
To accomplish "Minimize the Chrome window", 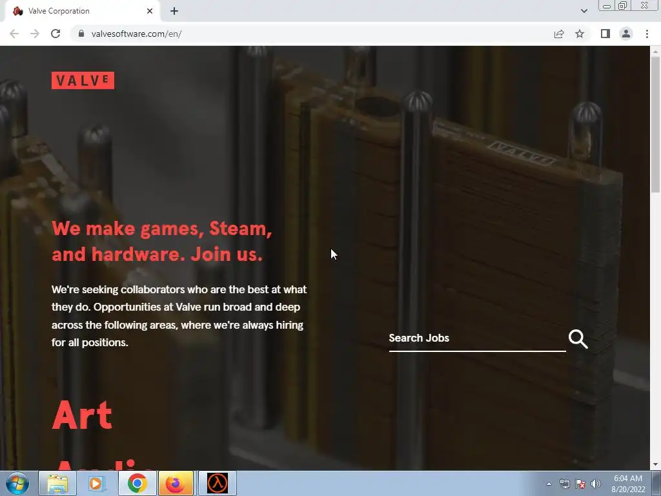I will (607, 6).
